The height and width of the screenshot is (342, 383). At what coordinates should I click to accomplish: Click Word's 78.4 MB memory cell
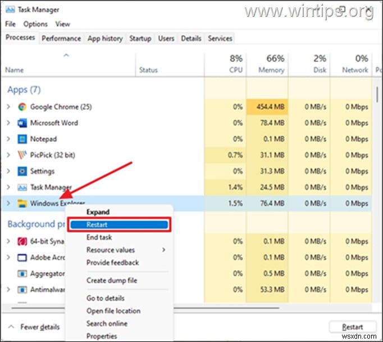[267, 123]
